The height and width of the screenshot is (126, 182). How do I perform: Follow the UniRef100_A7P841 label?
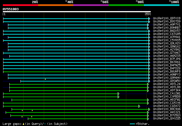(x=167, y=37)
